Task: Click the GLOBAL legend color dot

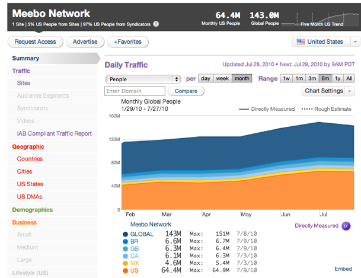Action: pyautogui.click(x=125, y=234)
